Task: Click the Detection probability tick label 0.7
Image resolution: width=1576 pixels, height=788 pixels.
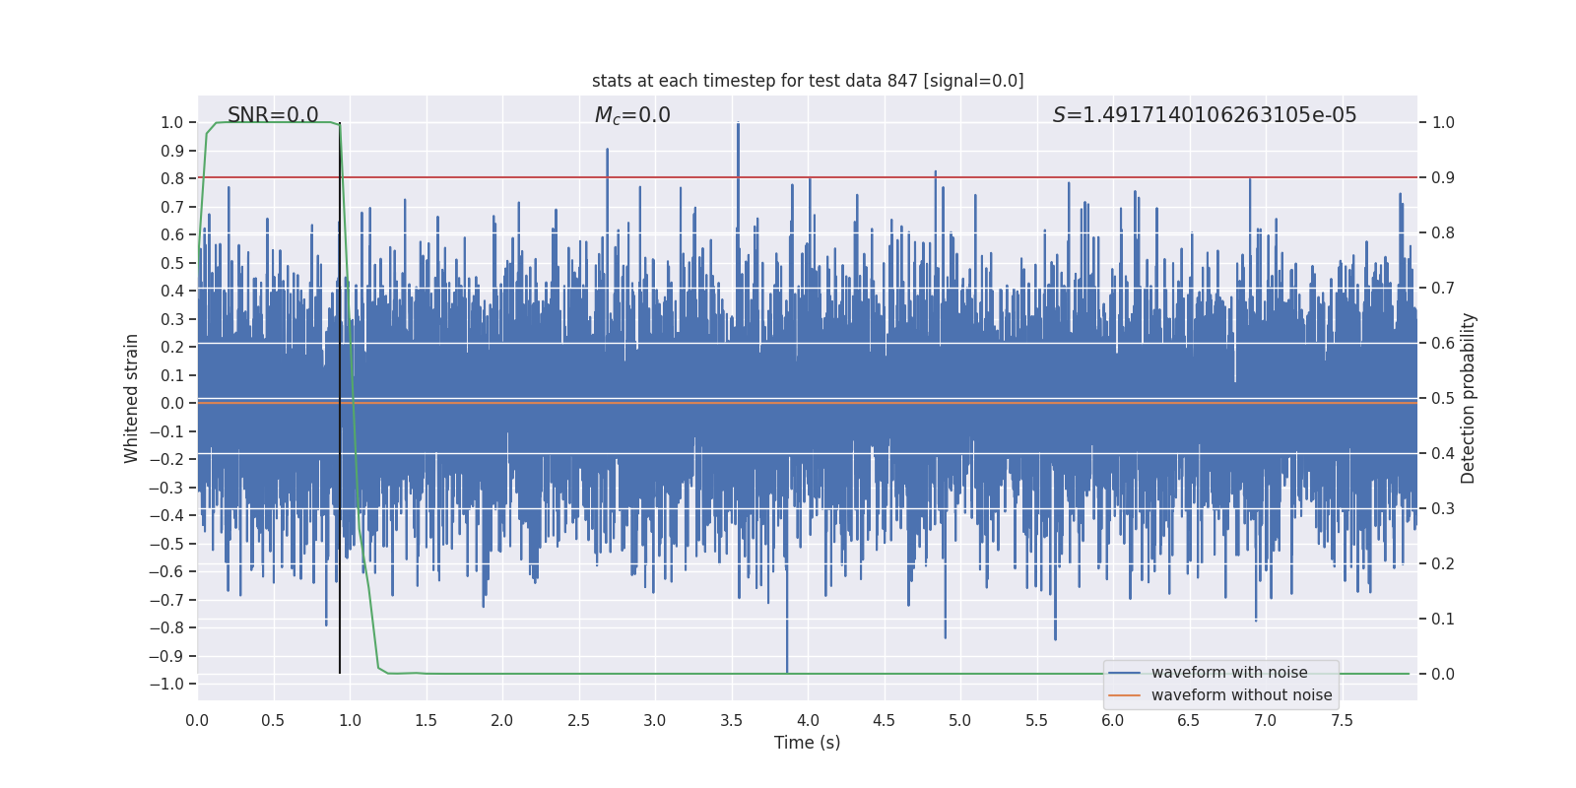Action: 1443,289
